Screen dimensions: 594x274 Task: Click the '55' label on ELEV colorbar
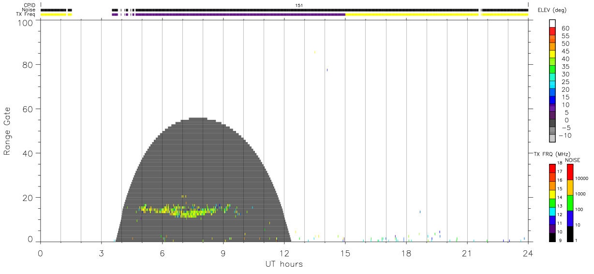click(565, 36)
